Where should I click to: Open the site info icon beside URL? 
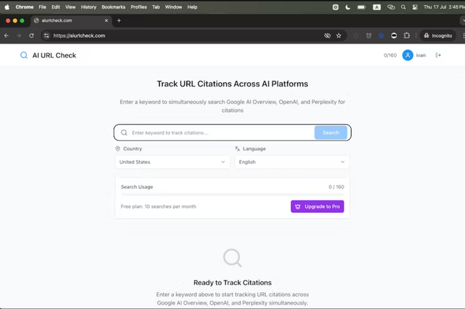coord(46,36)
